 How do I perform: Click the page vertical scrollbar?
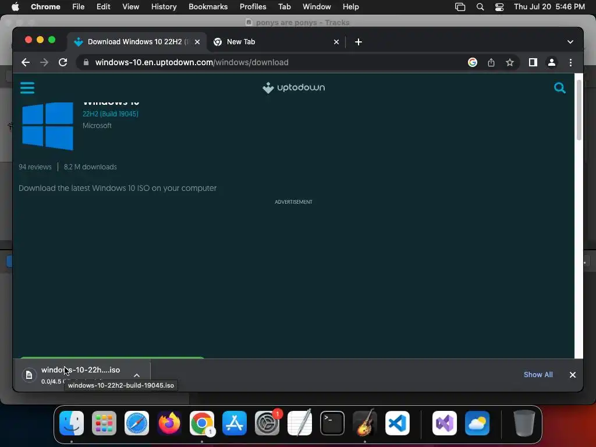[x=579, y=109]
